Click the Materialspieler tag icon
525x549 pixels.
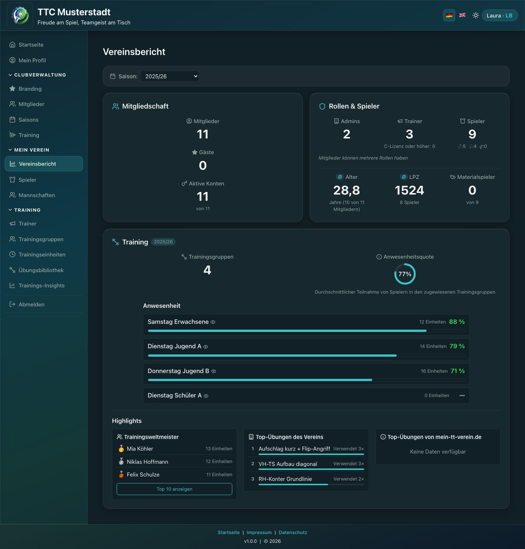(452, 177)
